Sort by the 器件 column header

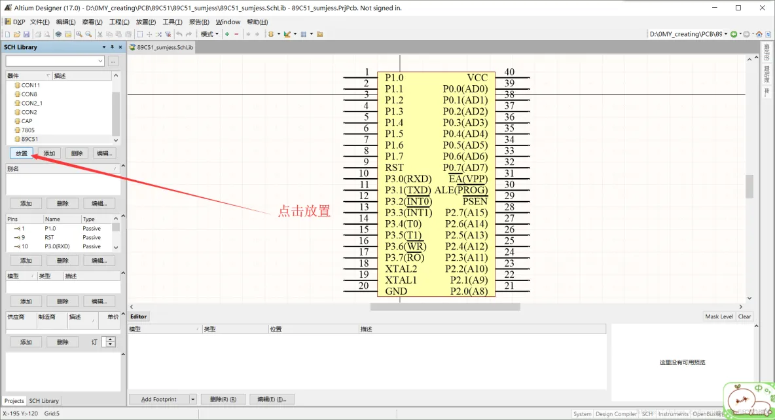28,76
